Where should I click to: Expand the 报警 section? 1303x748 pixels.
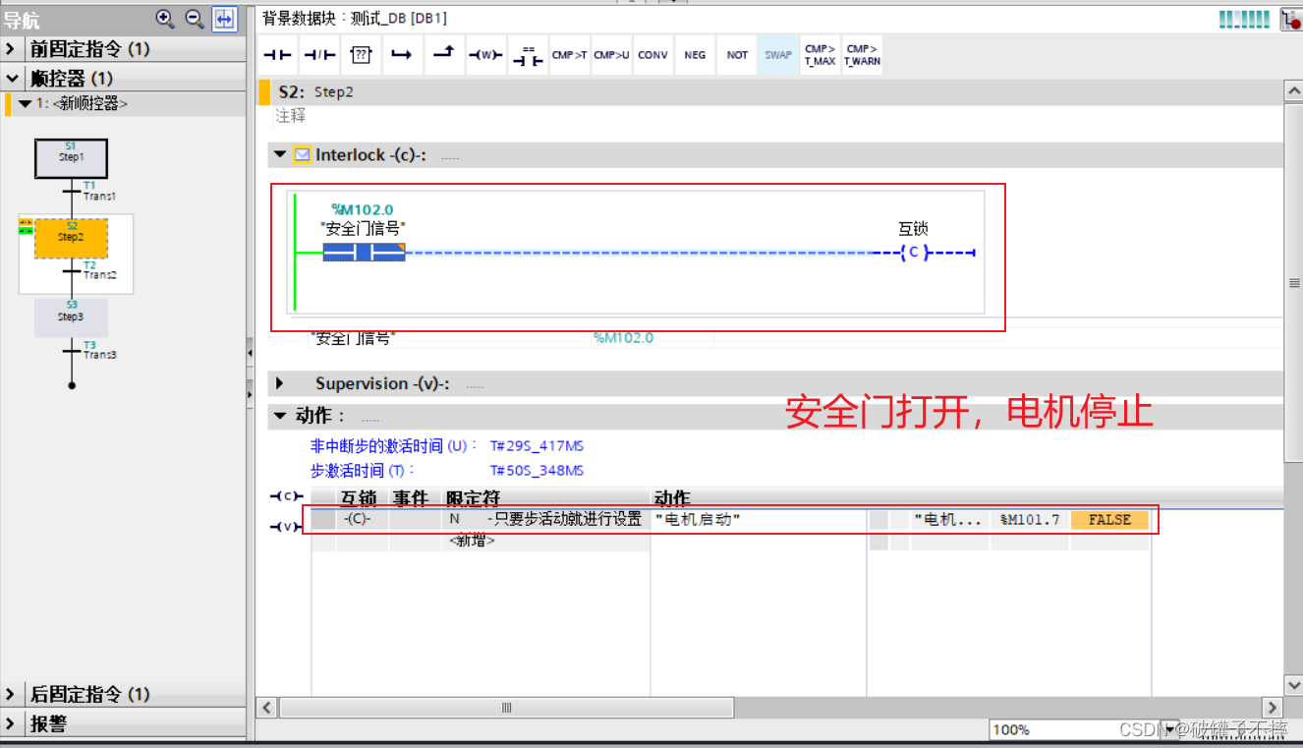pyautogui.click(x=11, y=723)
